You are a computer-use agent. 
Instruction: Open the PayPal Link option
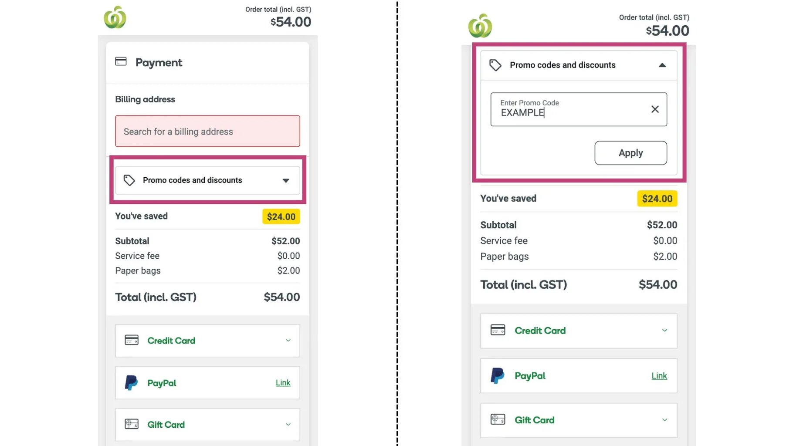(282, 382)
